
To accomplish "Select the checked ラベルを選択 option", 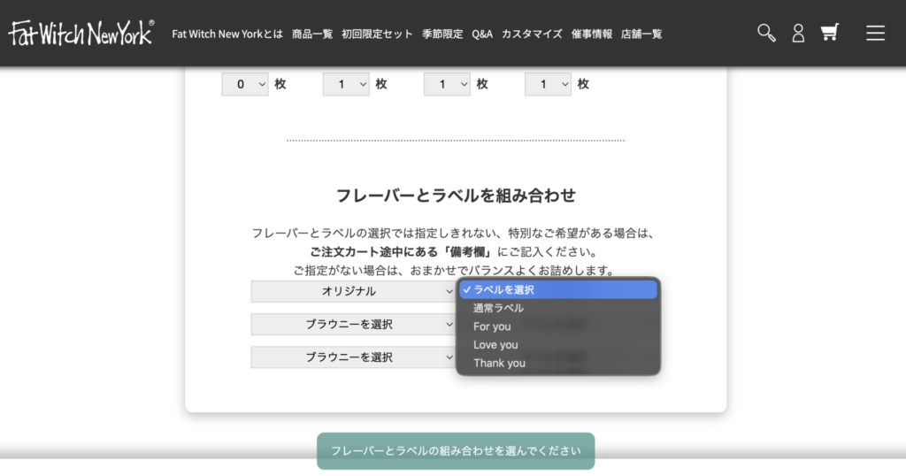I will point(557,289).
